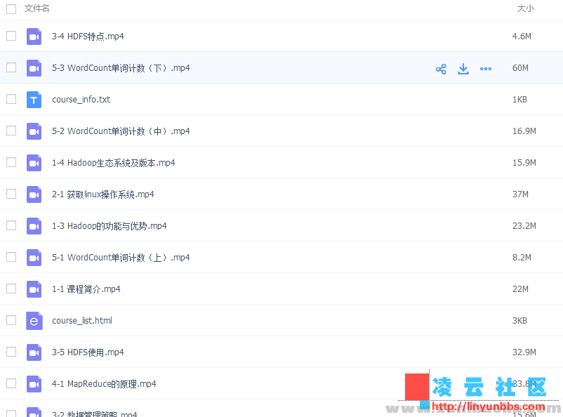Viewport: 563px width, 417px height.
Task: Select the checkbox for 5-3 WordCount单词计数（下）
Action: (11, 67)
